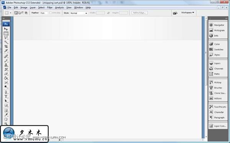Select the Crop tool

click(x=6, y=47)
